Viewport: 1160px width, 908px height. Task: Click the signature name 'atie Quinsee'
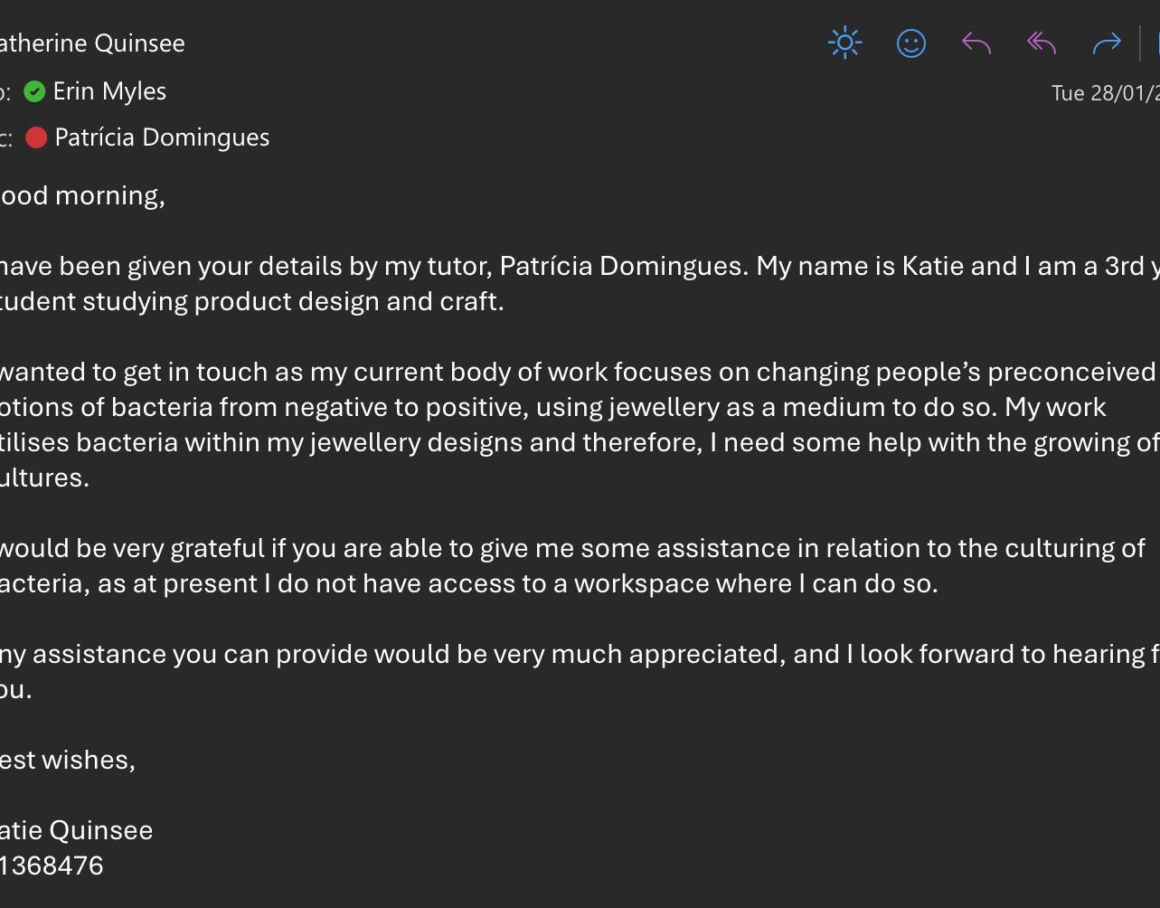77,830
